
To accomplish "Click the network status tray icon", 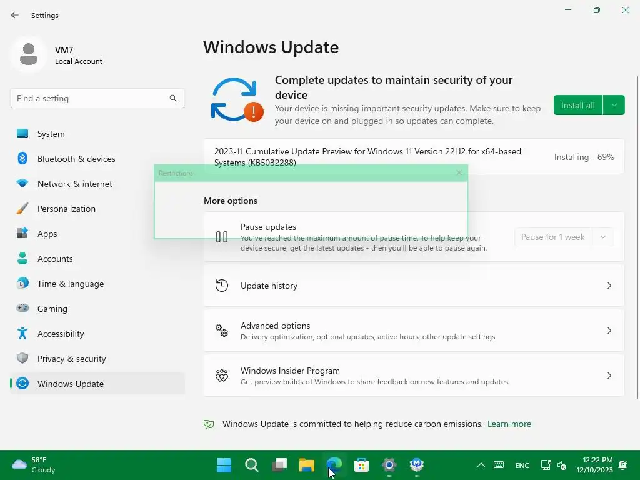I will [x=546, y=465].
